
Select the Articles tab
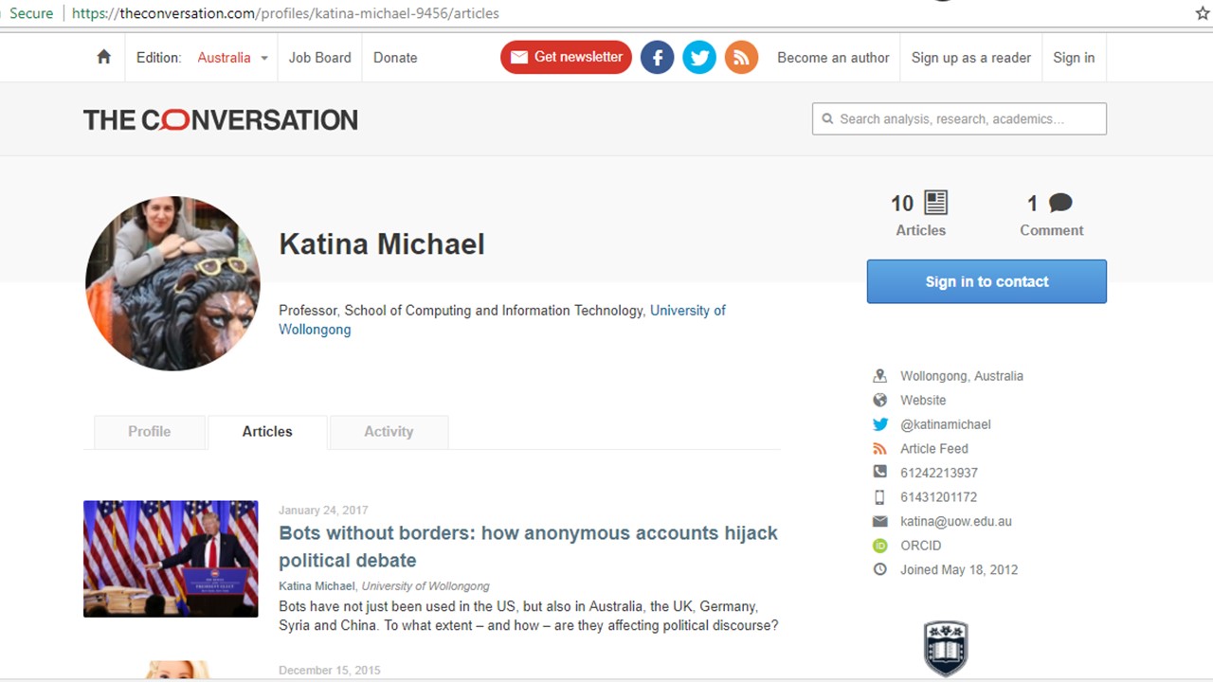267,432
